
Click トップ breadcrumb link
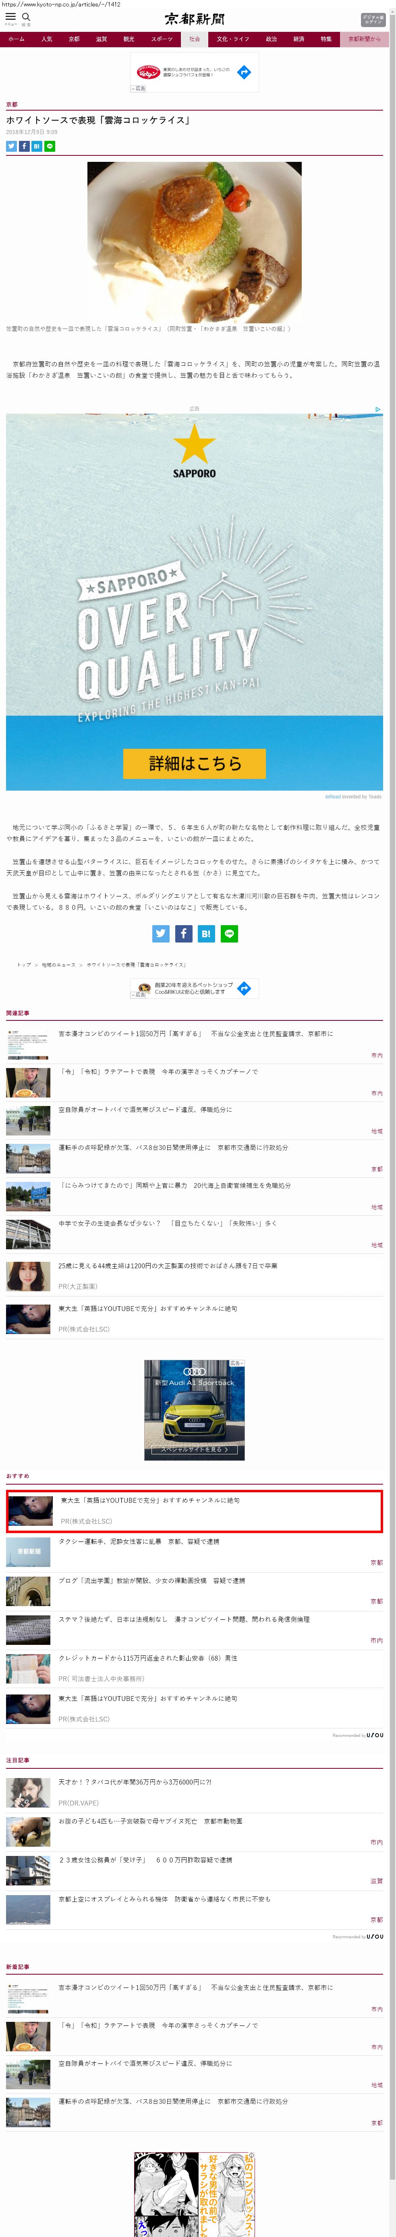point(23,965)
